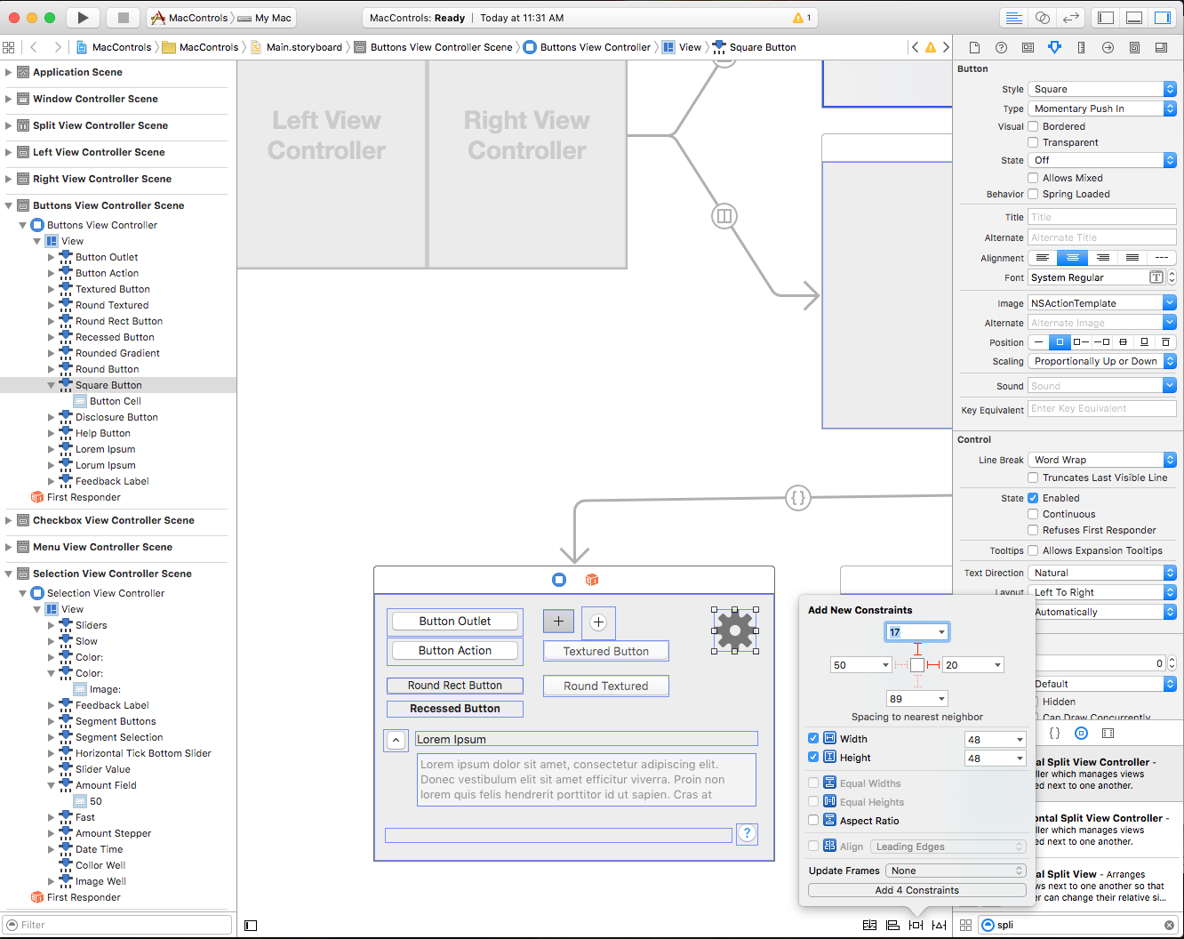Open the Identity inspector
1184x939 pixels.
(x=1028, y=47)
